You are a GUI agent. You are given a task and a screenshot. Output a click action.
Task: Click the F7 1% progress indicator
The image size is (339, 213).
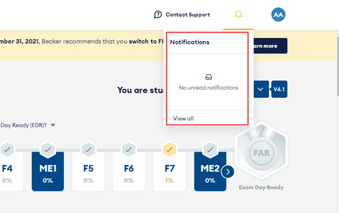[x=169, y=180]
